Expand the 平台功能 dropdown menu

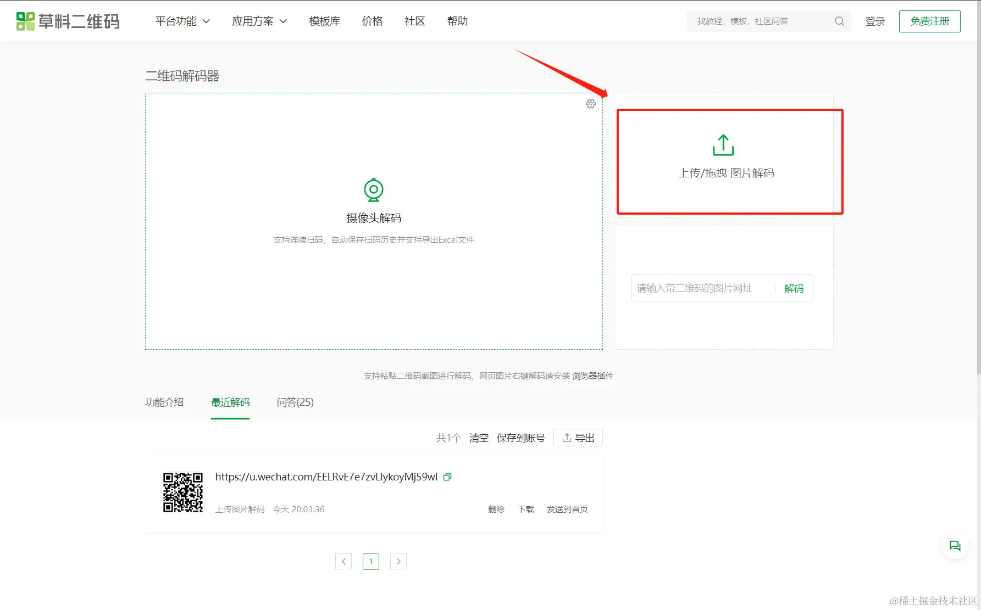point(182,21)
